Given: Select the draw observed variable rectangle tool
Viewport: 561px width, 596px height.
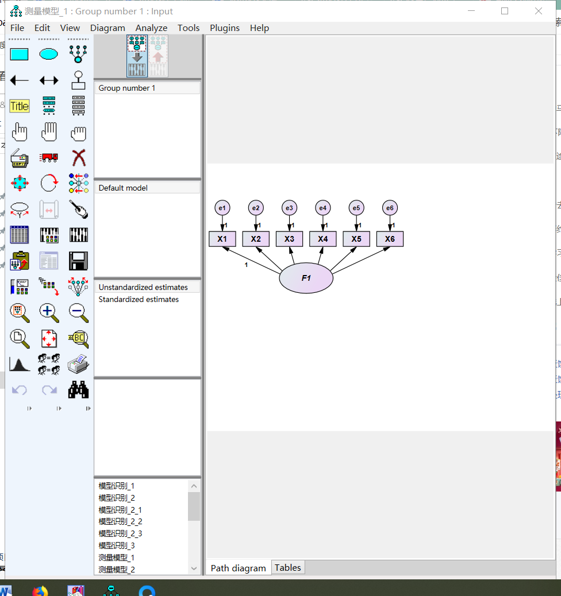Looking at the screenshot, I should click(20, 54).
